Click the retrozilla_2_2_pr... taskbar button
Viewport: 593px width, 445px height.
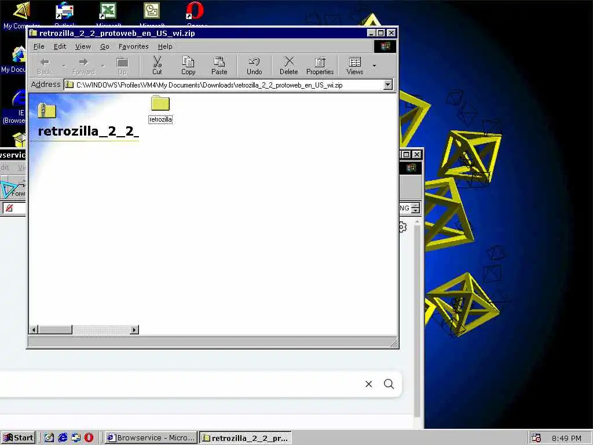[x=246, y=438]
